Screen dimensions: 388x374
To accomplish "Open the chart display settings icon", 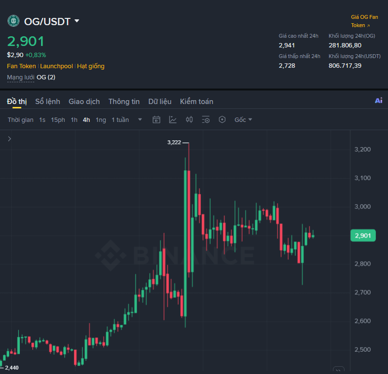I will point(206,120).
